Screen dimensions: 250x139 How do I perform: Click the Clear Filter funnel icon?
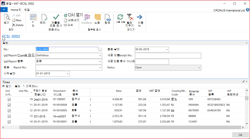pyautogui.click(x=130, y=17)
